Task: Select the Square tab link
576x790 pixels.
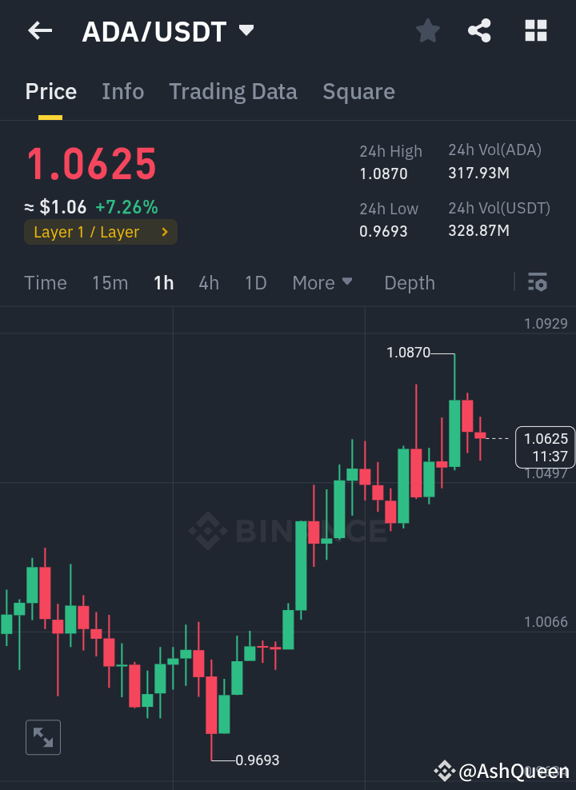Action: pyautogui.click(x=358, y=91)
